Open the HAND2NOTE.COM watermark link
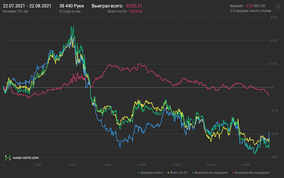This screenshot has width=284, height=178. (26, 158)
